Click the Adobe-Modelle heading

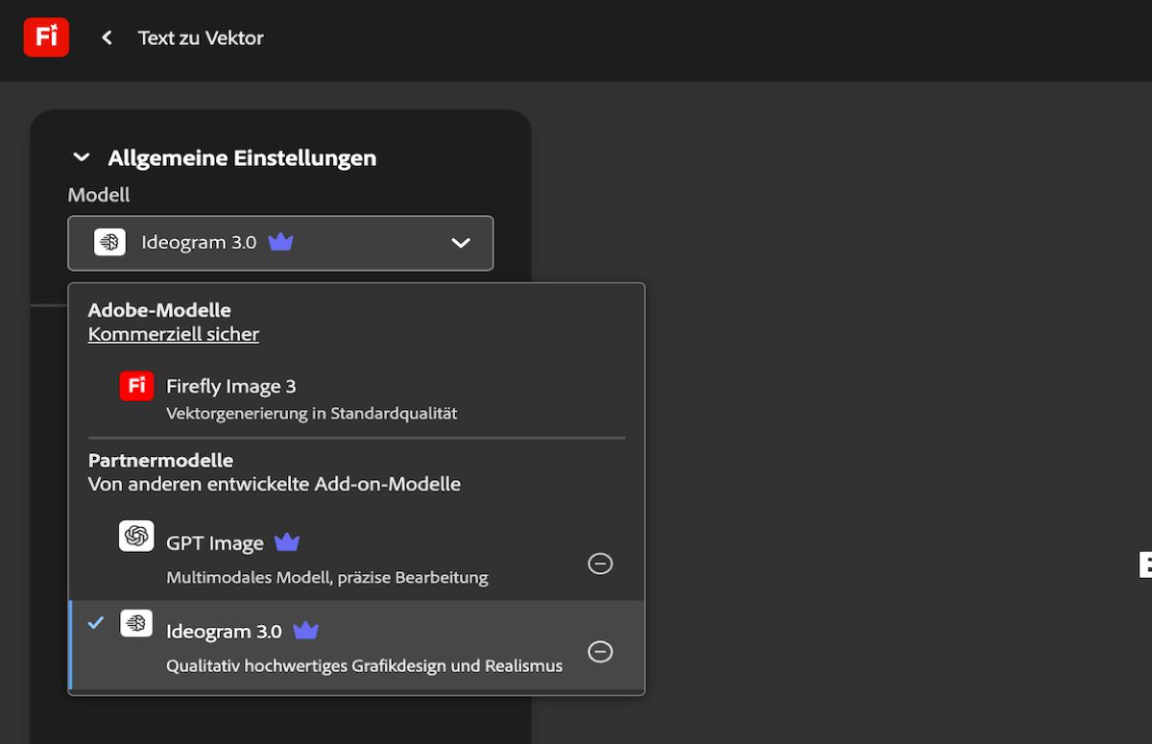[x=159, y=310]
